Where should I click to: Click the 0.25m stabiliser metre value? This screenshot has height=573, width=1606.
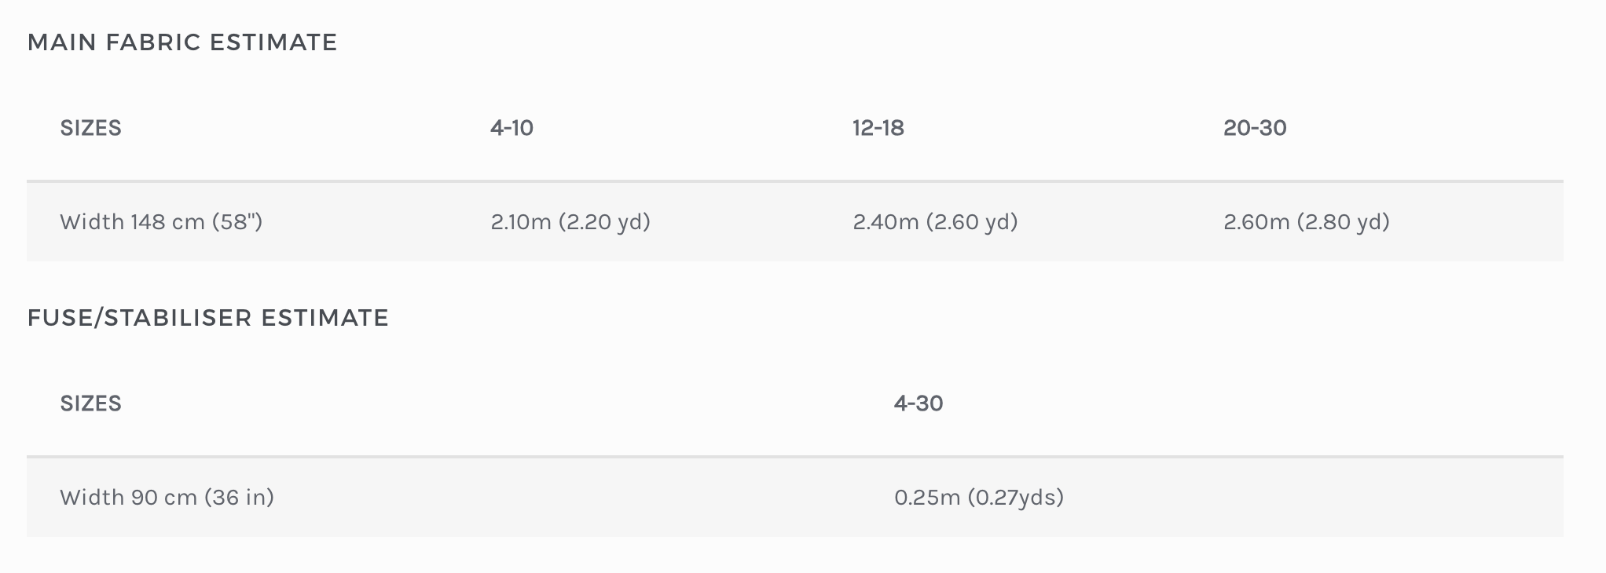927,498
